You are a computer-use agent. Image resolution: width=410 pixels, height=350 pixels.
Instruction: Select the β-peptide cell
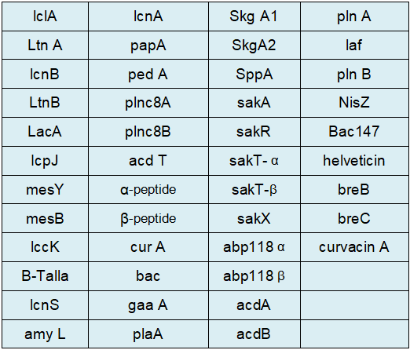[x=148, y=218]
